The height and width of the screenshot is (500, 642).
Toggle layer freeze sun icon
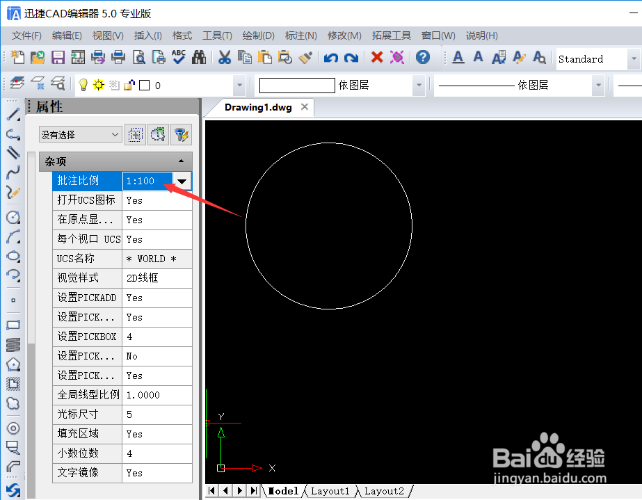[x=99, y=85]
